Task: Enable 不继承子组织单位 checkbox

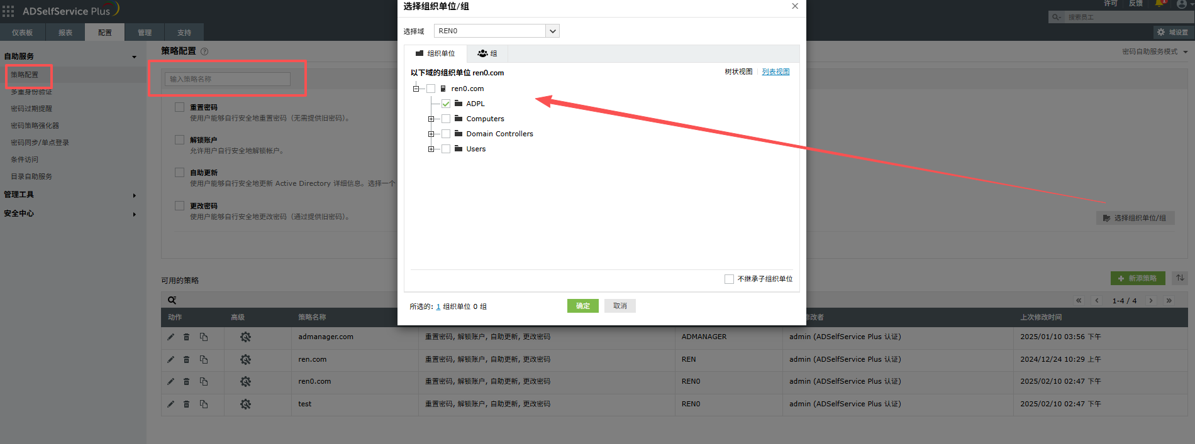Action: tap(729, 279)
